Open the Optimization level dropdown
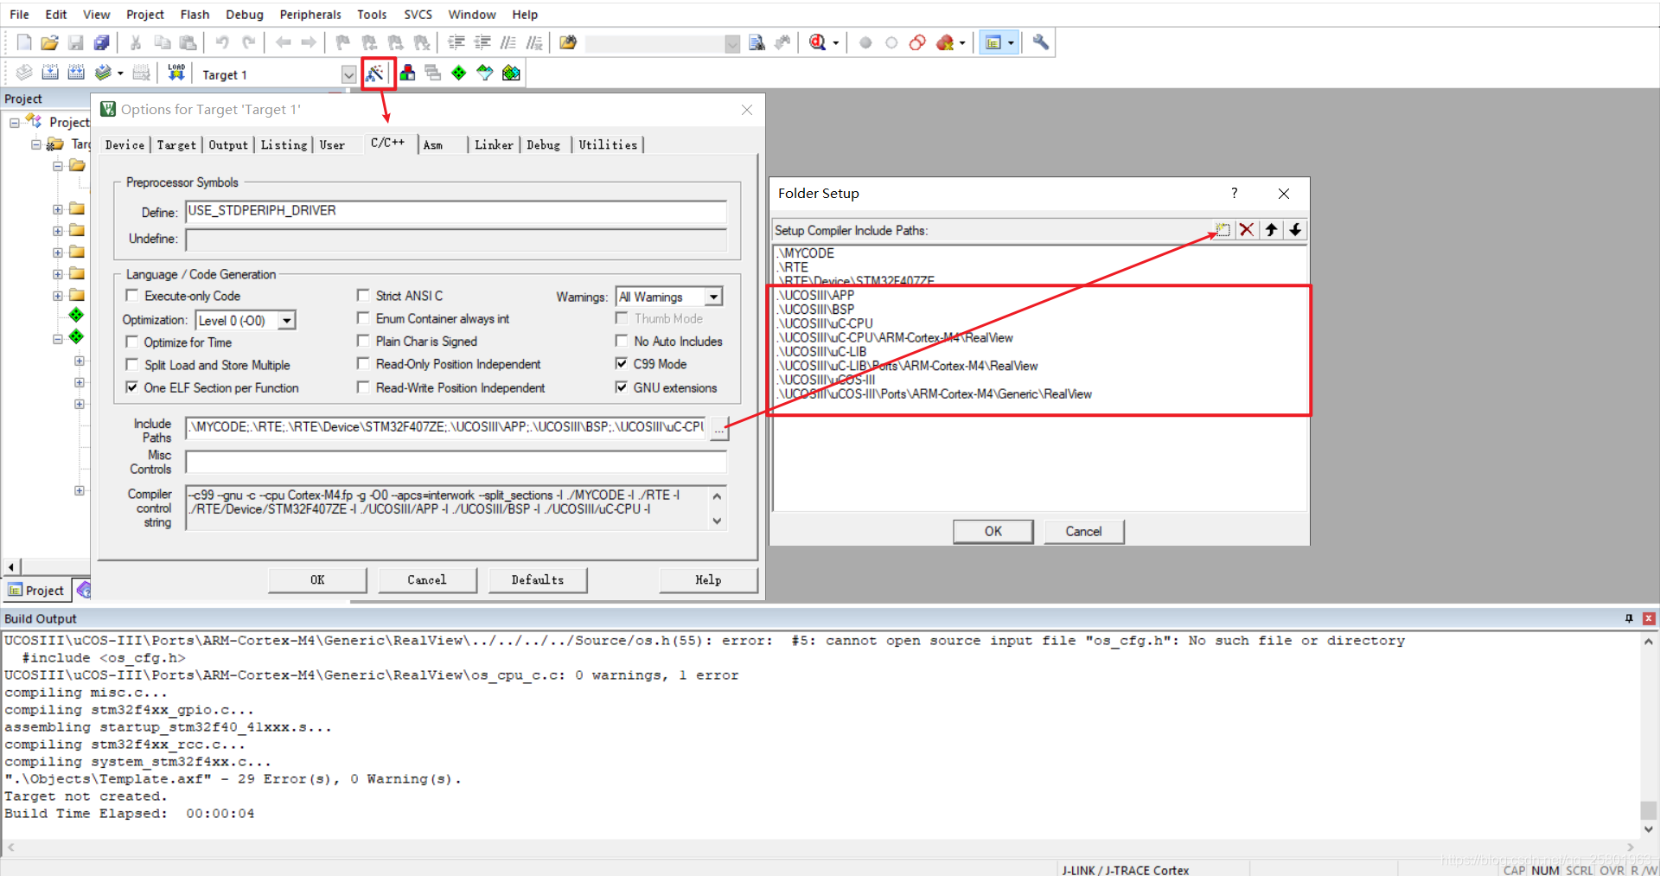 [x=287, y=321]
